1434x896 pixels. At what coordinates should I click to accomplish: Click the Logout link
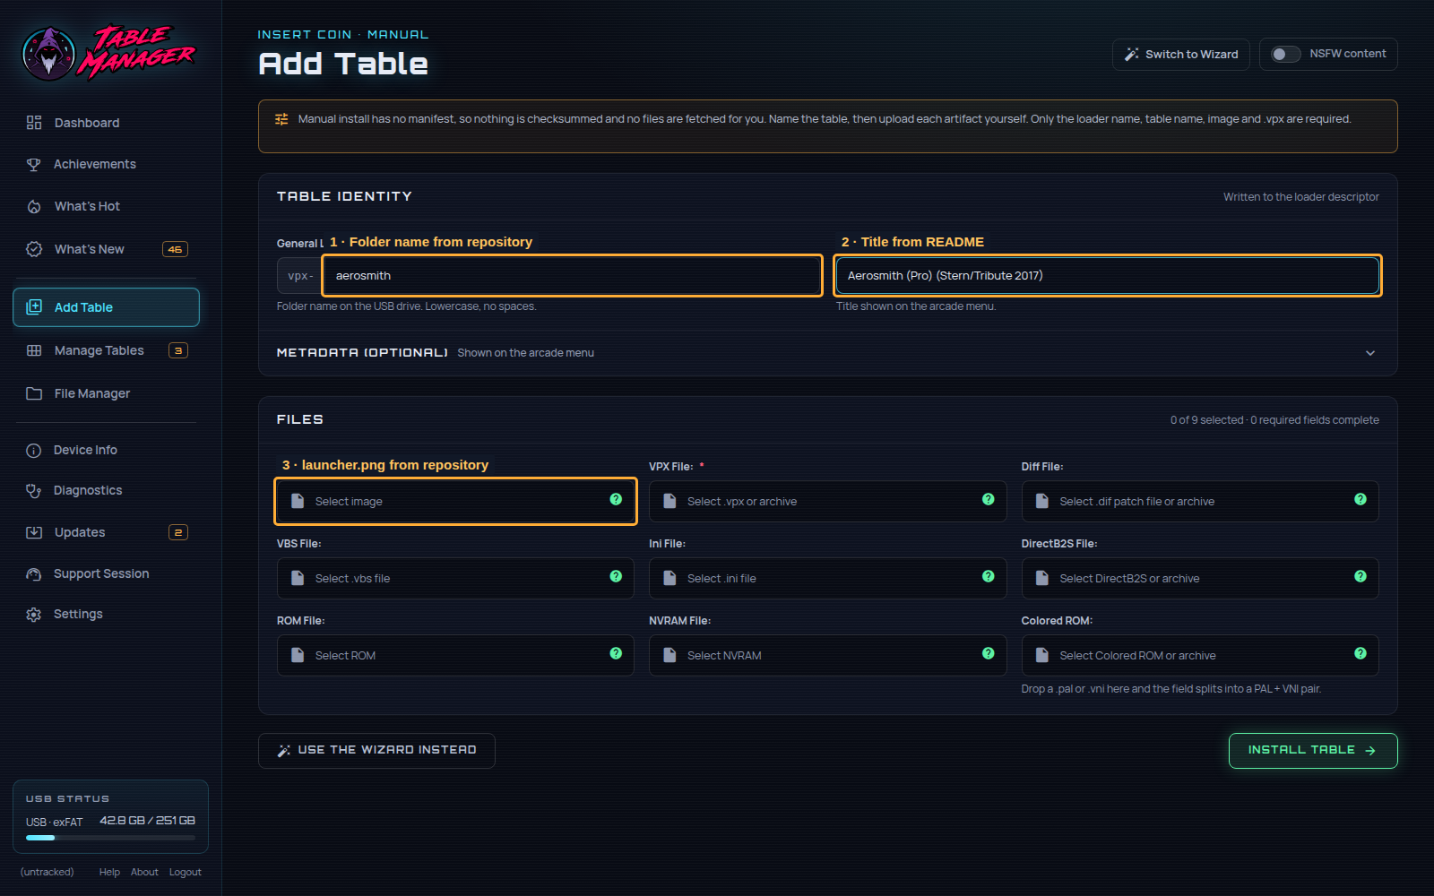pos(186,872)
